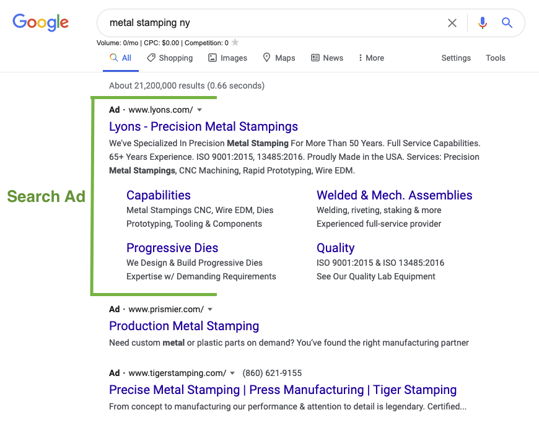Open the Tiger Stamping ad link
539x433 pixels.
[283, 390]
